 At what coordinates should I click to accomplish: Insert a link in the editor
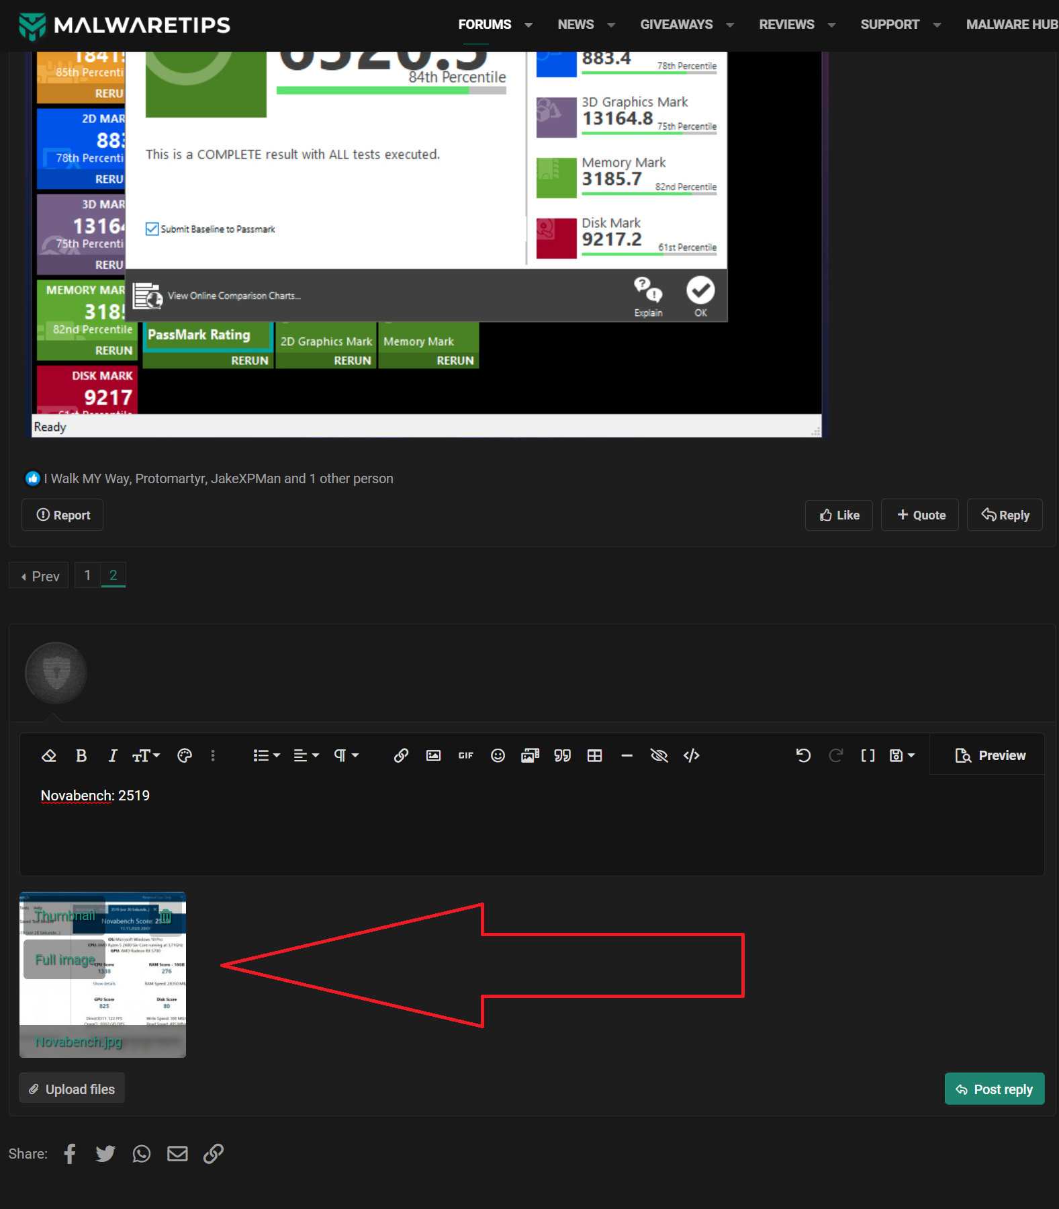coord(401,756)
